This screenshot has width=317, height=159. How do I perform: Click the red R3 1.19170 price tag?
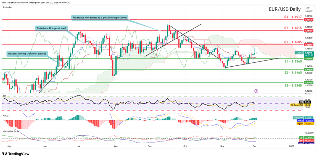308,19
